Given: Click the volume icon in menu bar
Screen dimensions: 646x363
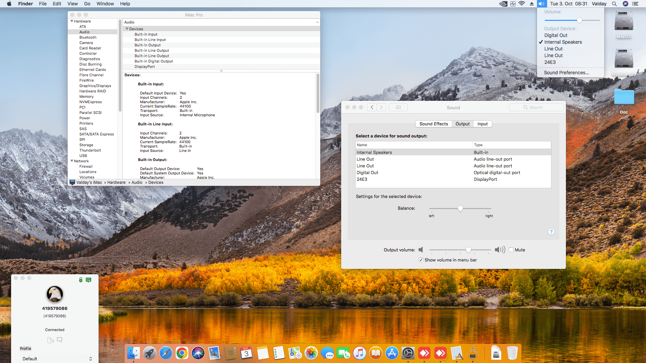Looking at the screenshot, I should (x=541, y=4).
